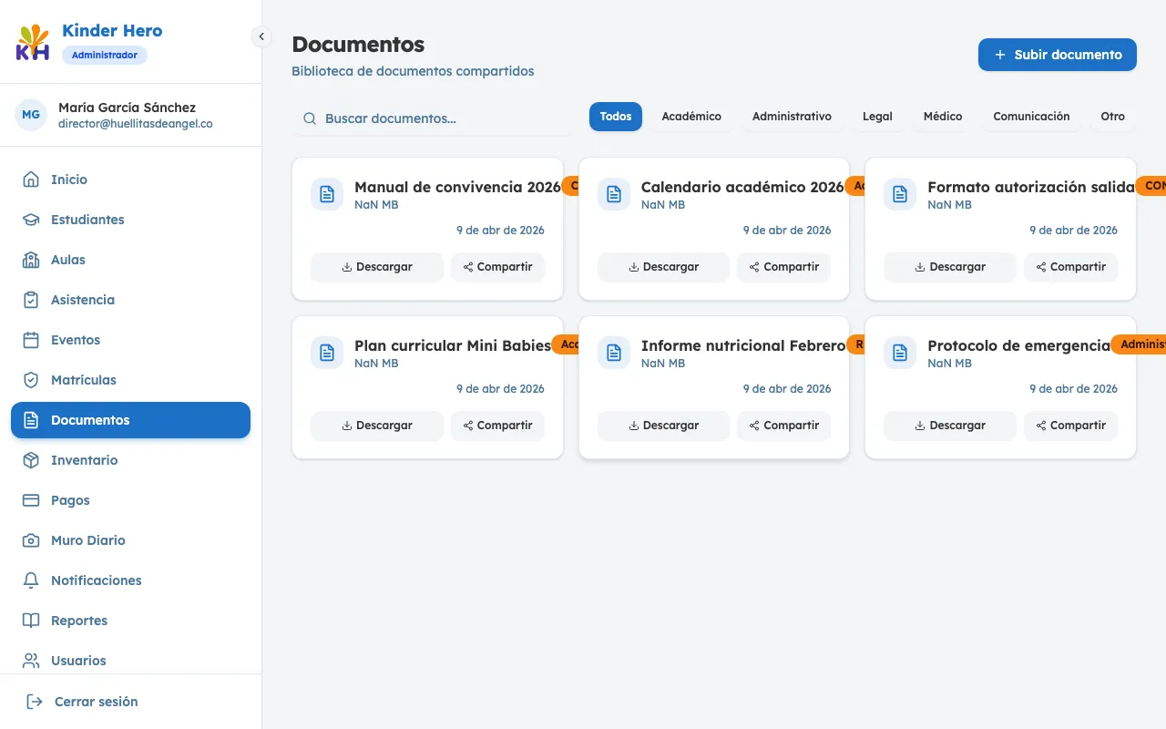Image resolution: width=1166 pixels, height=729 pixels.
Task: Open the Comunicación filter tab
Action: coord(1031,116)
